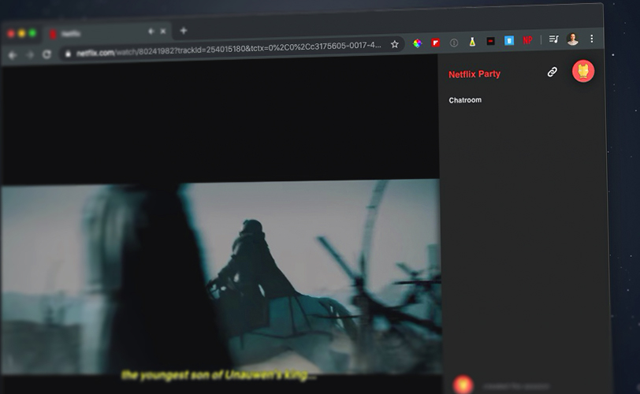Viewport: 640px width, 394px height.
Task: Click the Netflix Party title
Action: pos(474,74)
